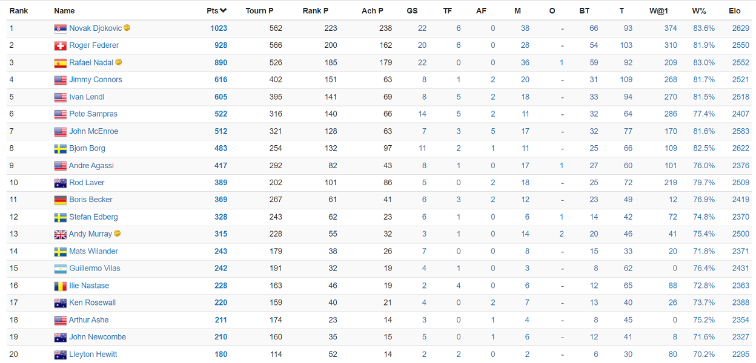Viewport: 756px width, 363px height.
Task: Click the German flag beside Boris Becker
Action: 60,200
